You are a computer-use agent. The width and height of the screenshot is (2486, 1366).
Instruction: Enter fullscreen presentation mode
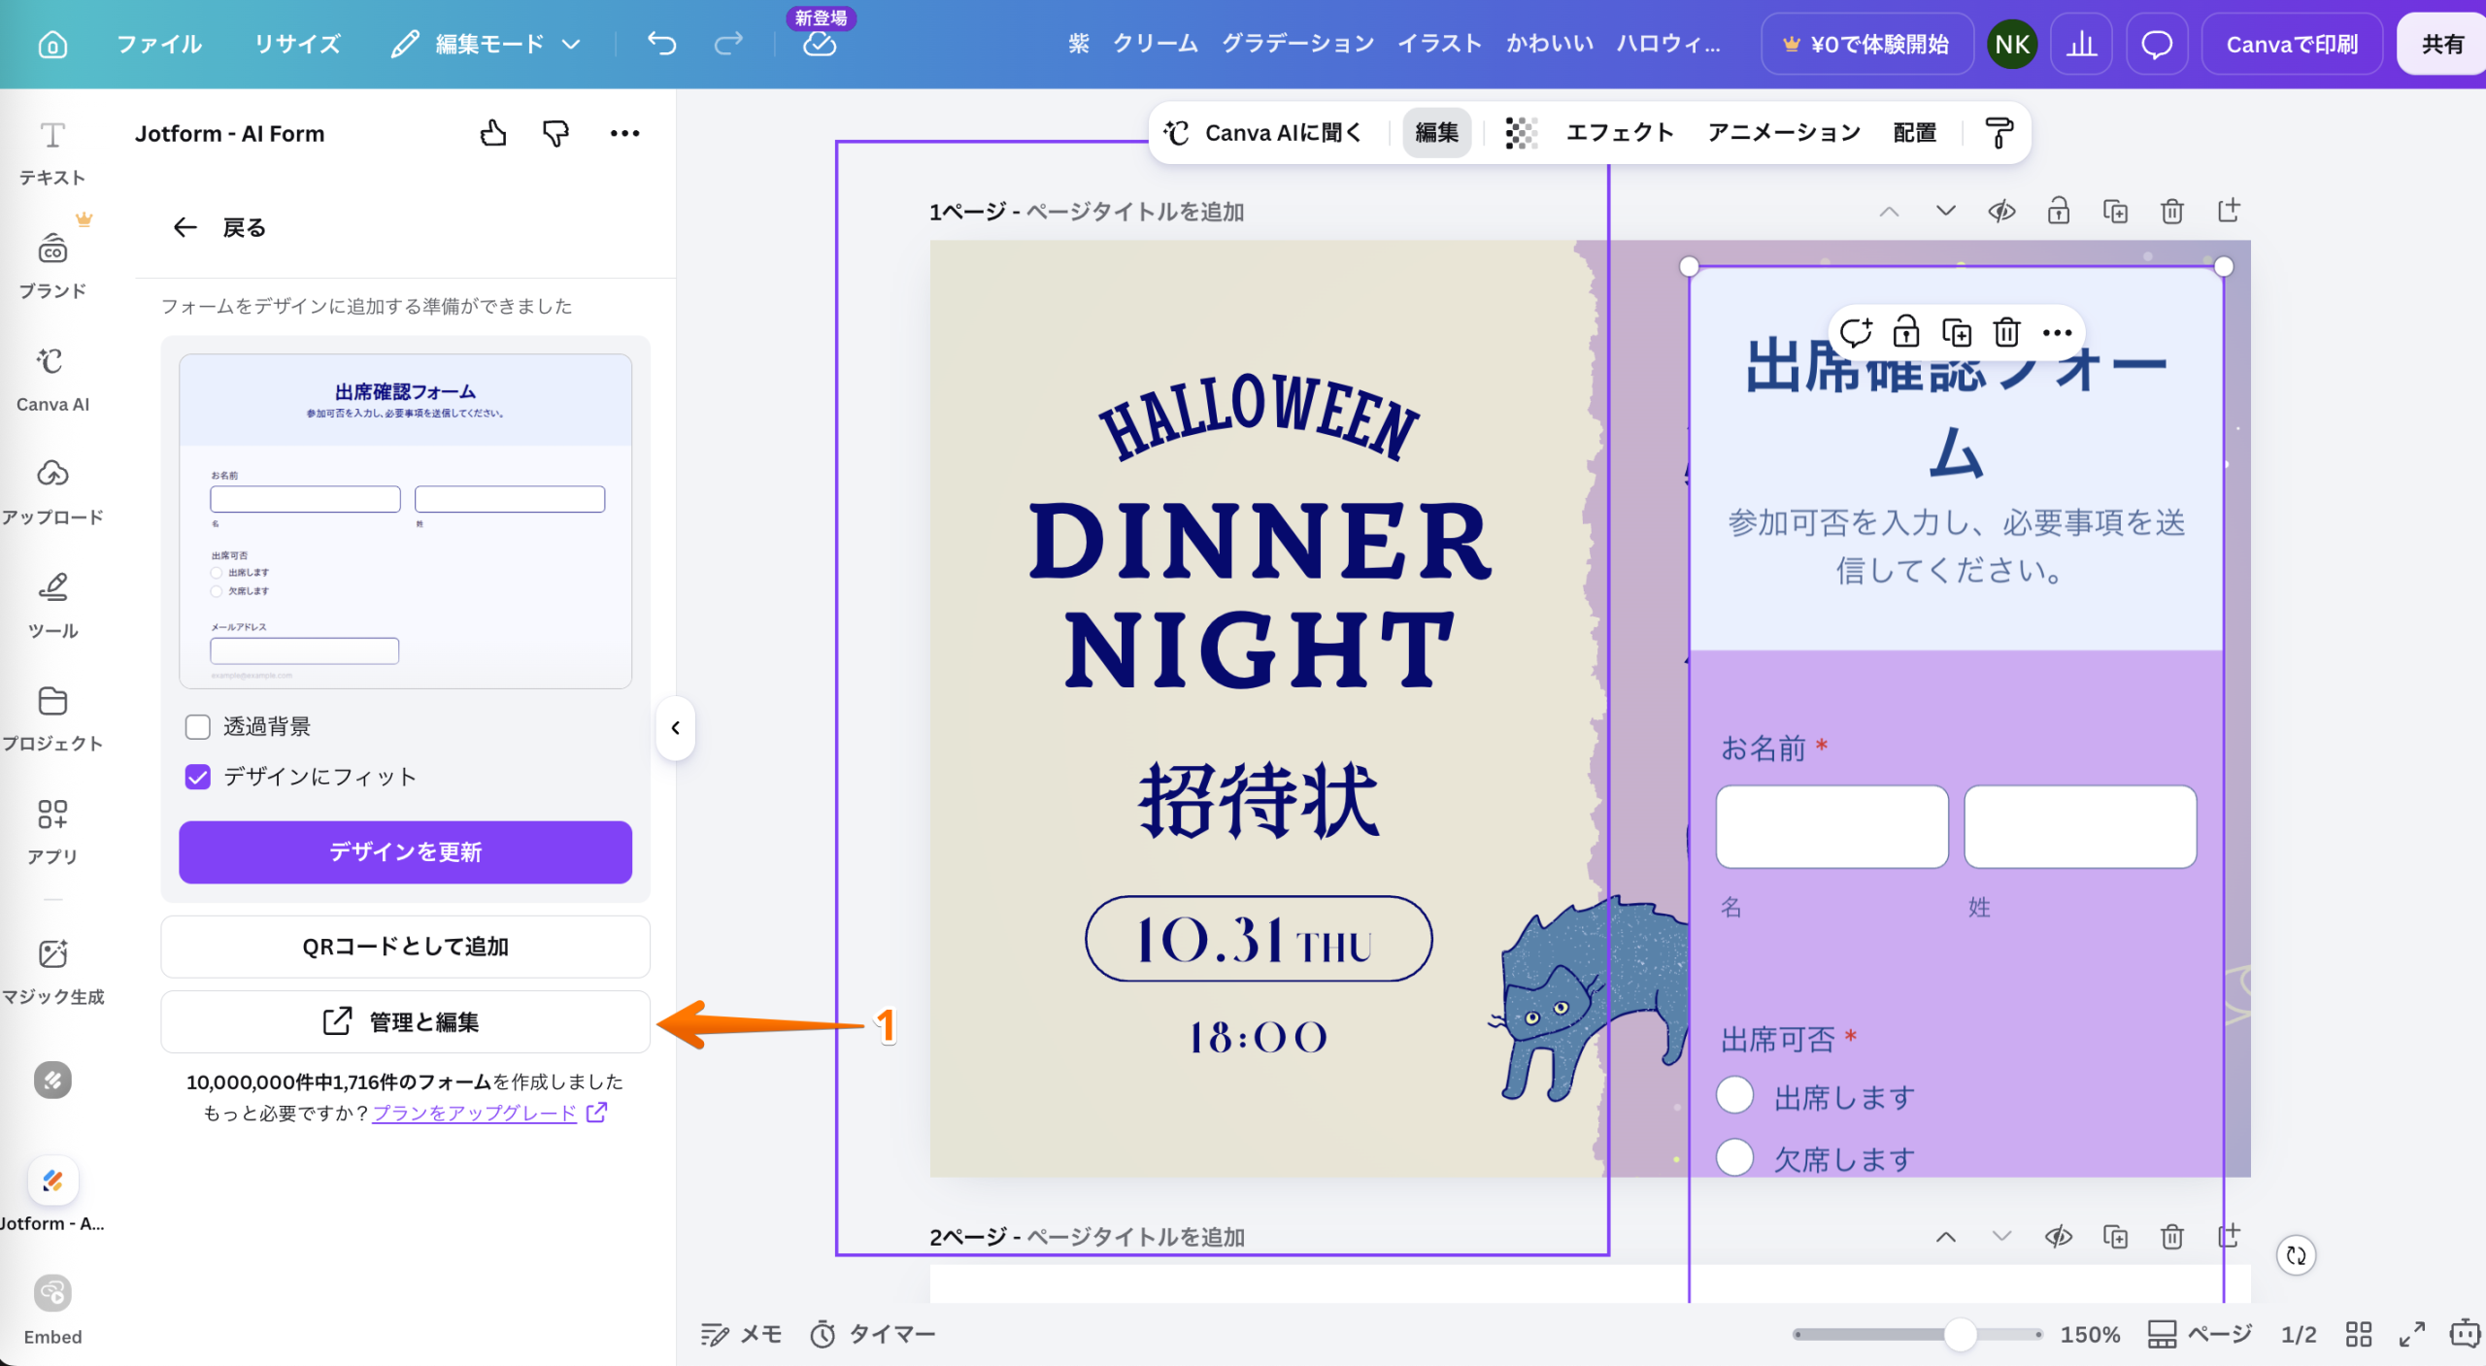2412,1334
